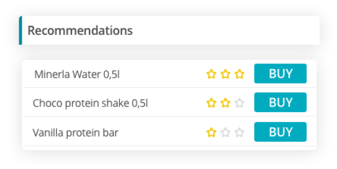Click the empty third star for Choco shake
Screen dimensions: 337x169
click(239, 103)
